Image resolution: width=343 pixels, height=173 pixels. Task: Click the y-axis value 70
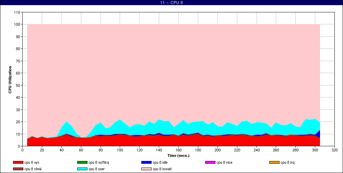point(19,61)
